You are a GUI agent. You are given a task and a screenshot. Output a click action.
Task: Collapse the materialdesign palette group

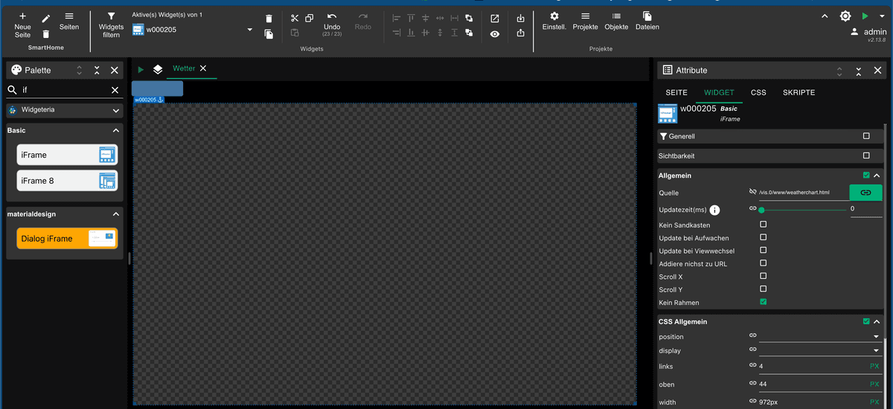[x=115, y=214]
